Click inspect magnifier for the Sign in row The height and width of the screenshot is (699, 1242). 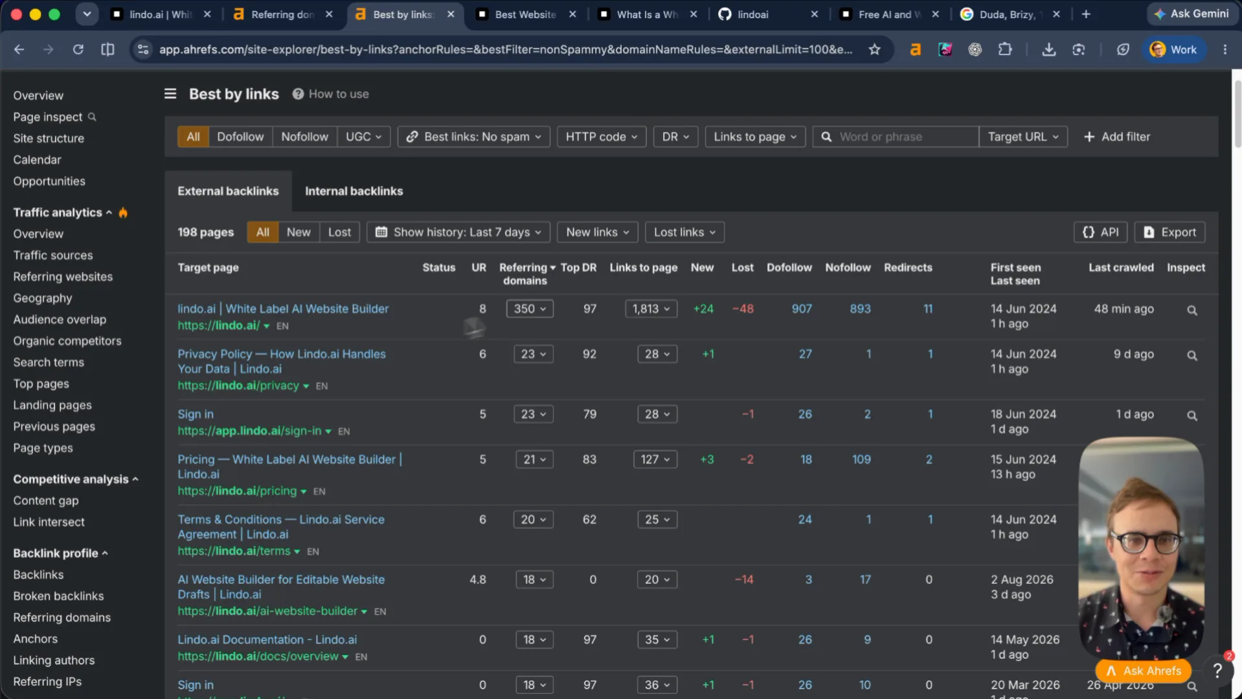click(x=1191, y=416)
